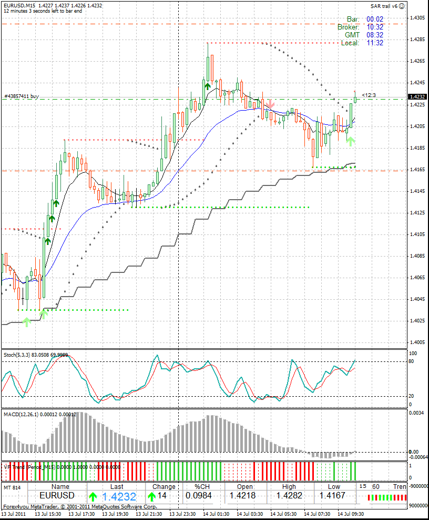Click the Tren header in trend panel
The image size is (429, 520).
[400, 486]
